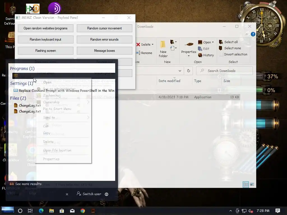Open the notification center icon
This screenshot has width=287, height=215.
point(278,211)
